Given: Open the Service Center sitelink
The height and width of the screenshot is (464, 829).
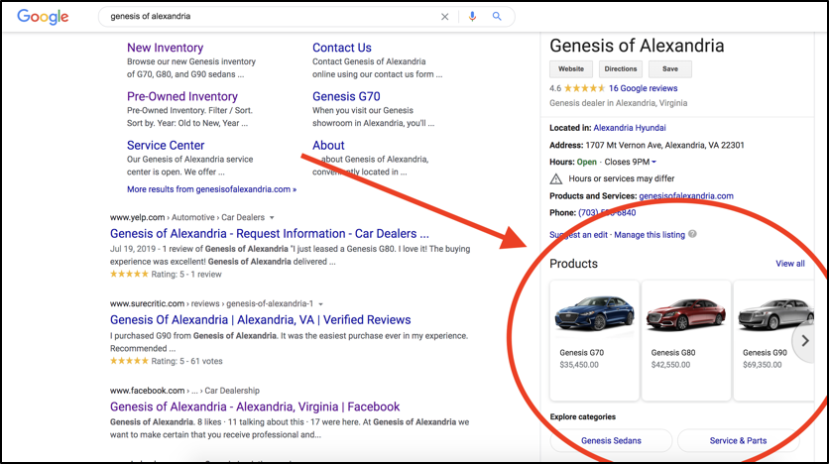Looking at the screenshot, I should (166, 146).
